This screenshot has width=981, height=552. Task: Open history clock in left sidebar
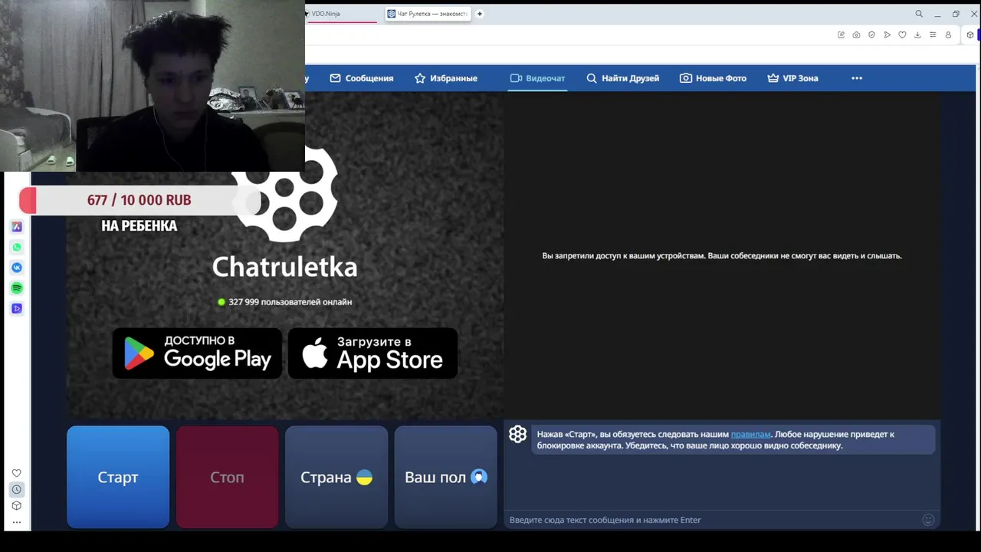[16, 489]
